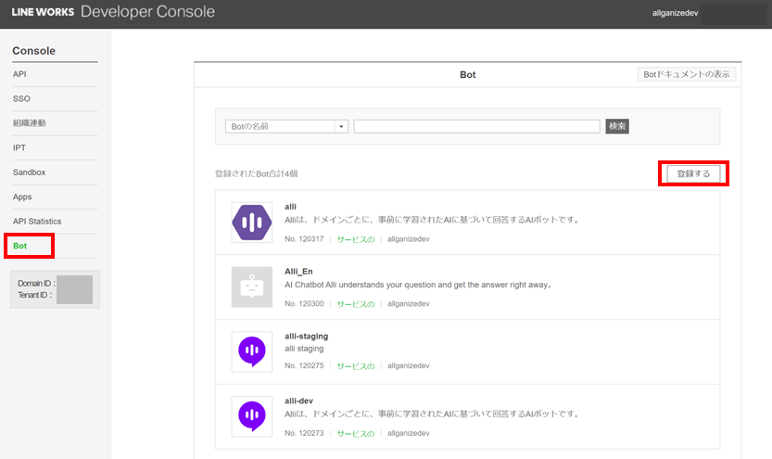This screenshot has height=459, width=772.
Task: Click the Alli_En gray robot icon
Action: [x=251, y=287]
